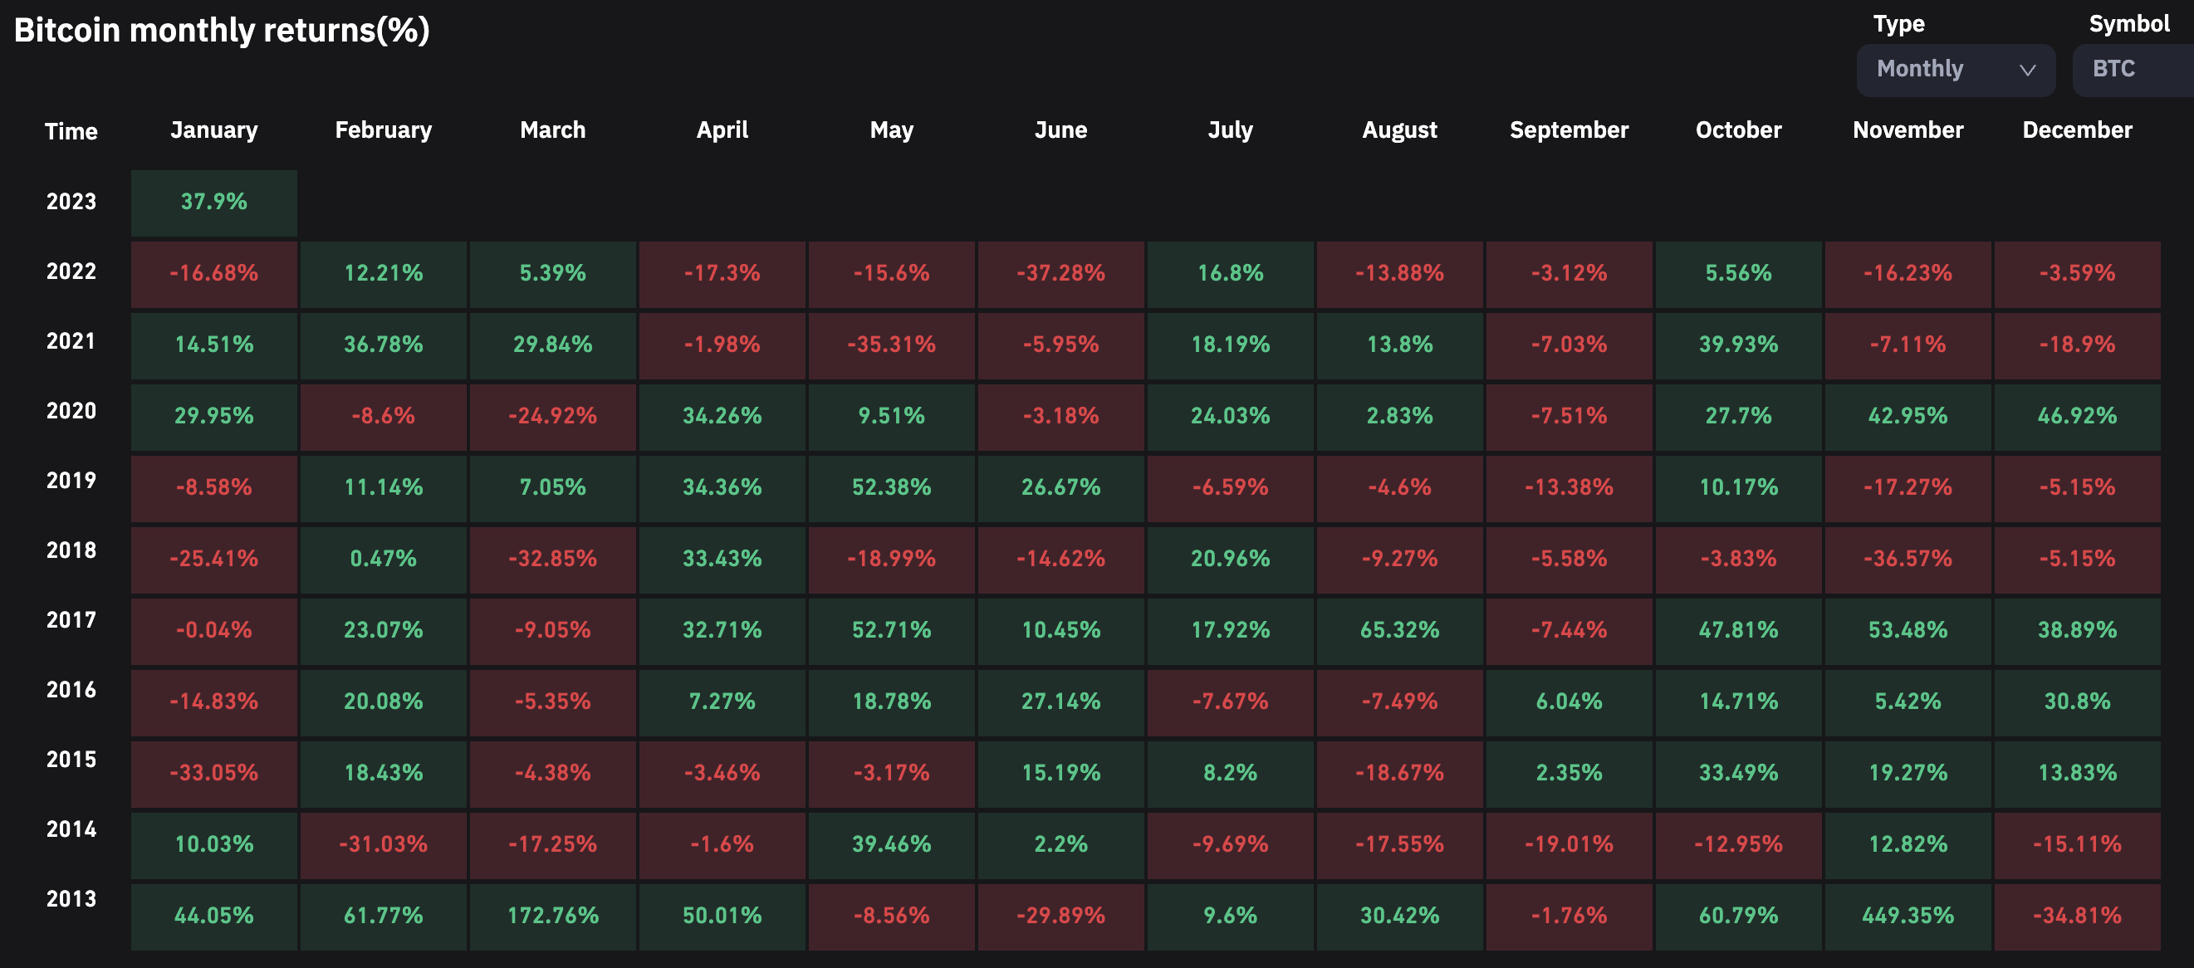Click the September column header
This screenshot has height=968, width=2194.
point(1569,130)
